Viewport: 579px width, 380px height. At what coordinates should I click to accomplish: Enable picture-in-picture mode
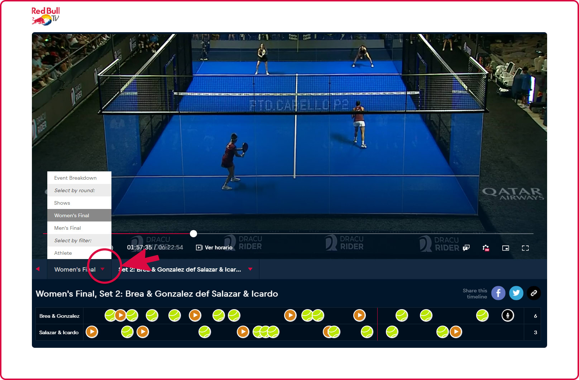(506, 248)
